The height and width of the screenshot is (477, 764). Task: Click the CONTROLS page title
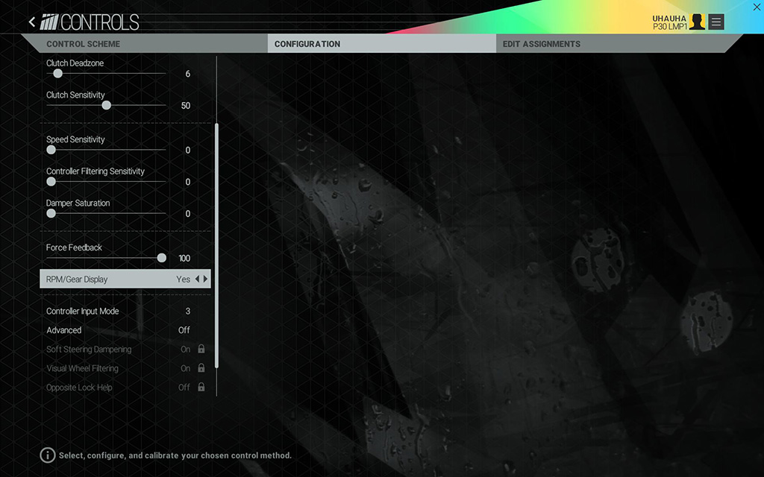[x=100, y=22]
